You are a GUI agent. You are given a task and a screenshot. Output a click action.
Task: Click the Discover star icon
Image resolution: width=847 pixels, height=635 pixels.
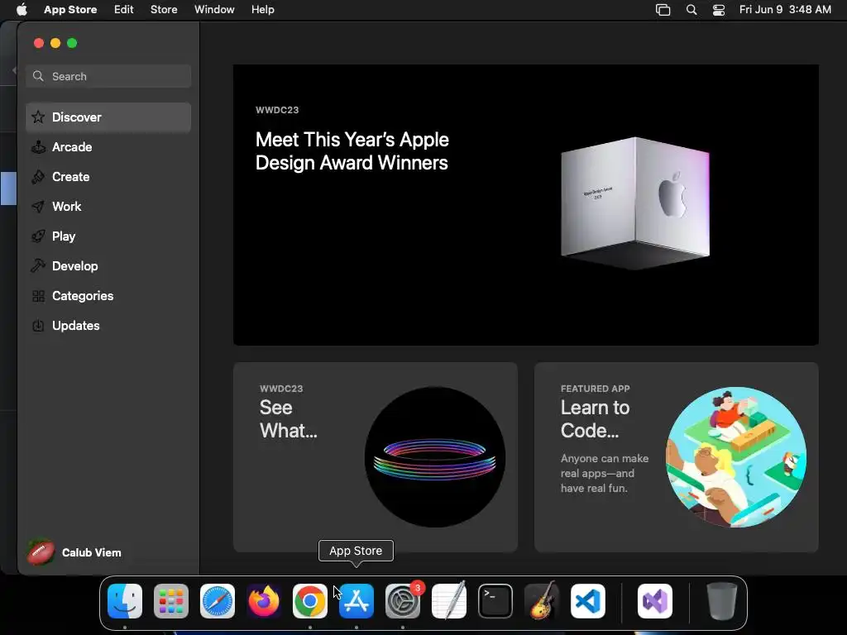point(38,117)
